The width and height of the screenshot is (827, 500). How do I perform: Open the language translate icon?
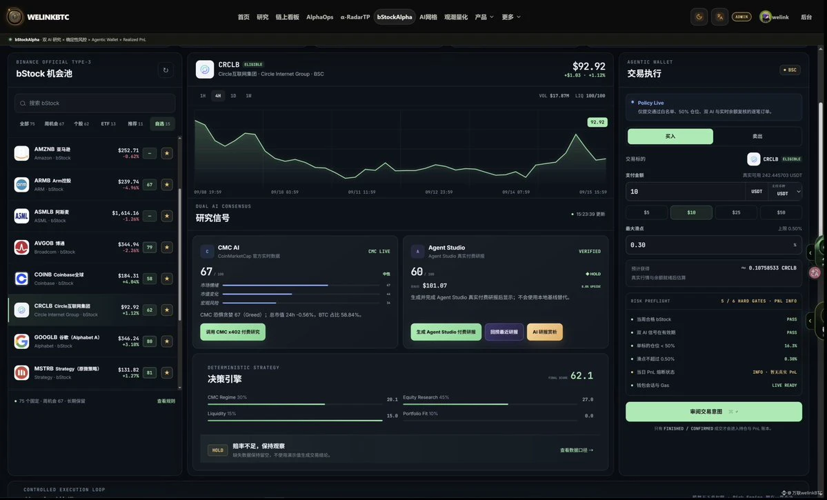coord(719,17)
